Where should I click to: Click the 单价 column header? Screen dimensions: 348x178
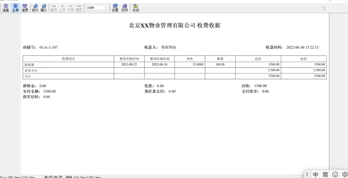[x=189, y=59]
